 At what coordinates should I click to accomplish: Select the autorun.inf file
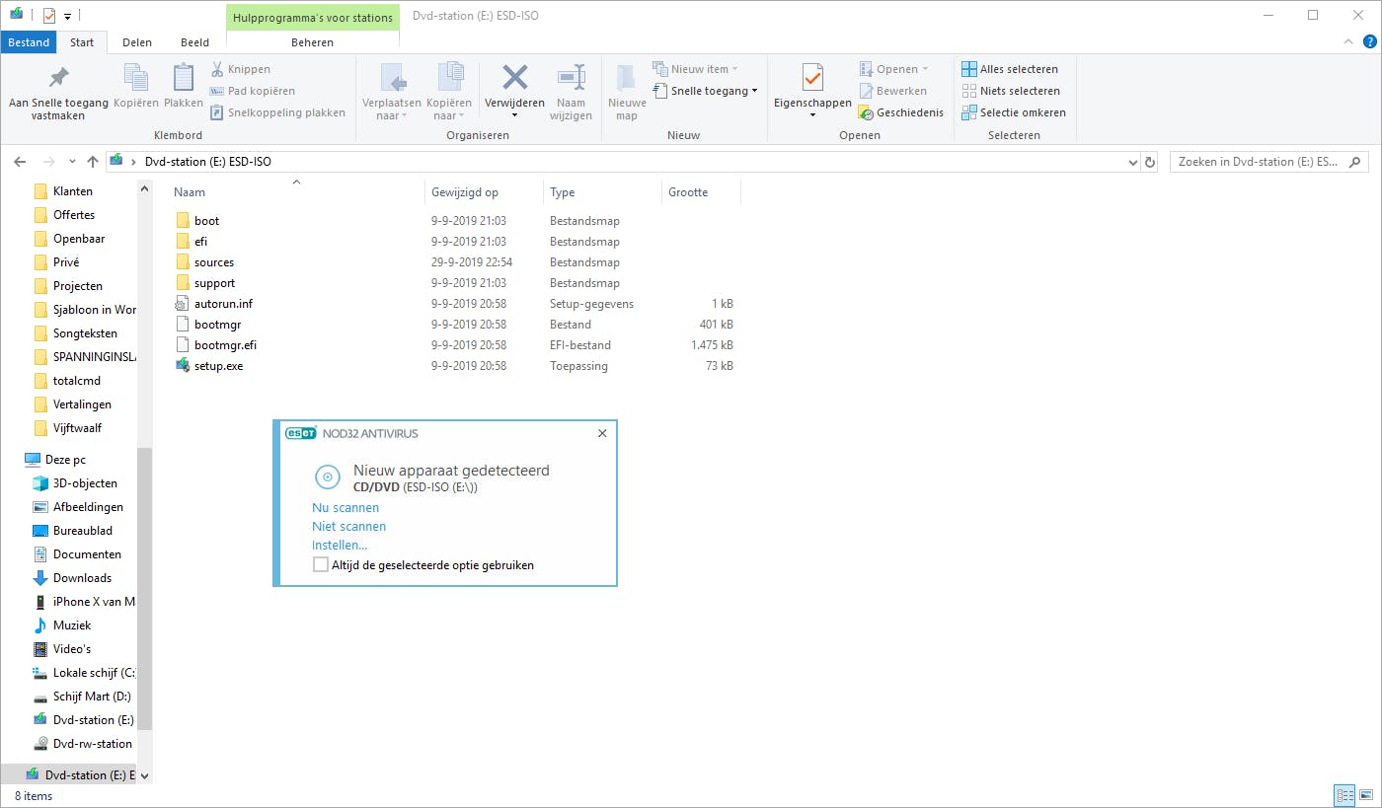click(223, 304)
